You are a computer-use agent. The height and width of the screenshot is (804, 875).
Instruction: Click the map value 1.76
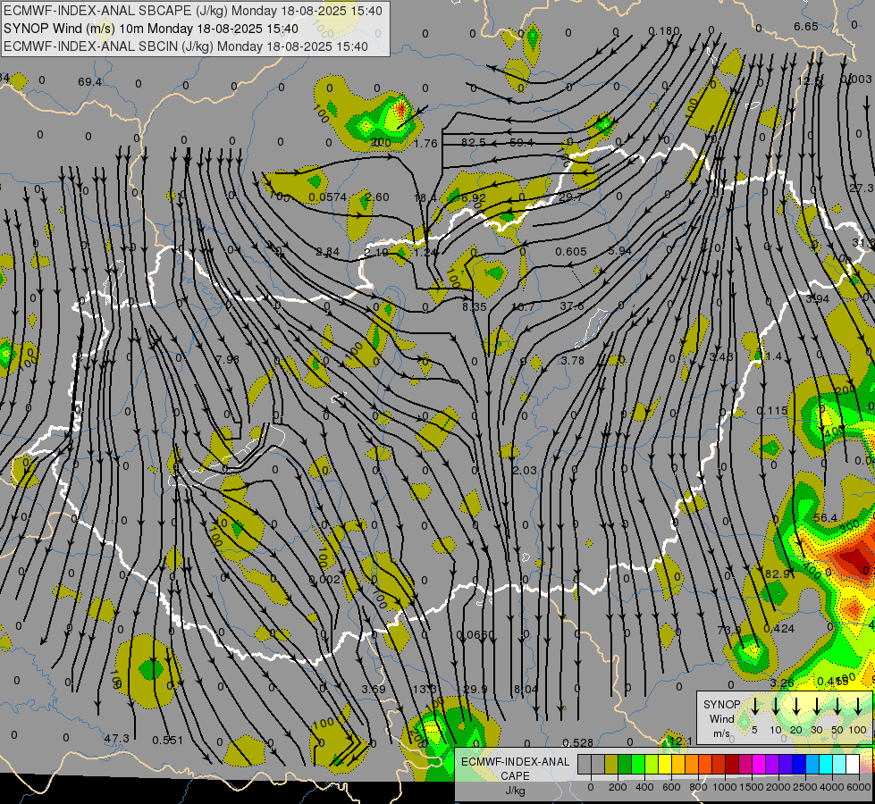point(425,144)
